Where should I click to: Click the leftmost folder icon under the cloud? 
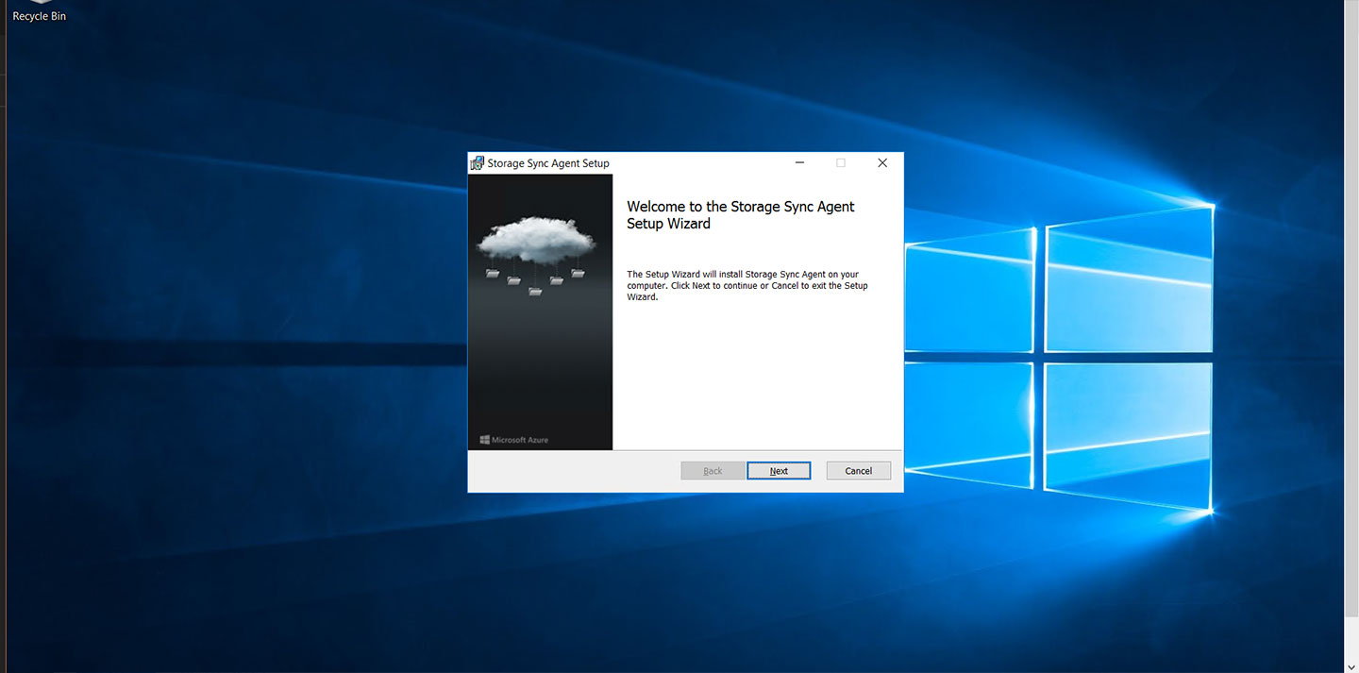point(493,274)
